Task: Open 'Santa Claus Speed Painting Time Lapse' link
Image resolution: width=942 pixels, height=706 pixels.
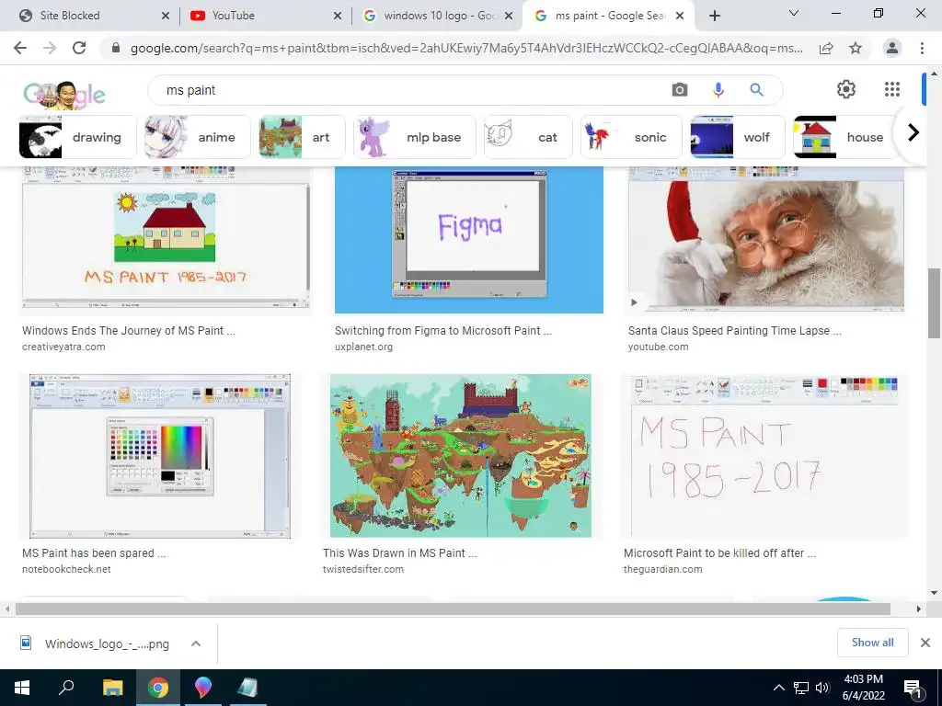Action: (735, 331)
